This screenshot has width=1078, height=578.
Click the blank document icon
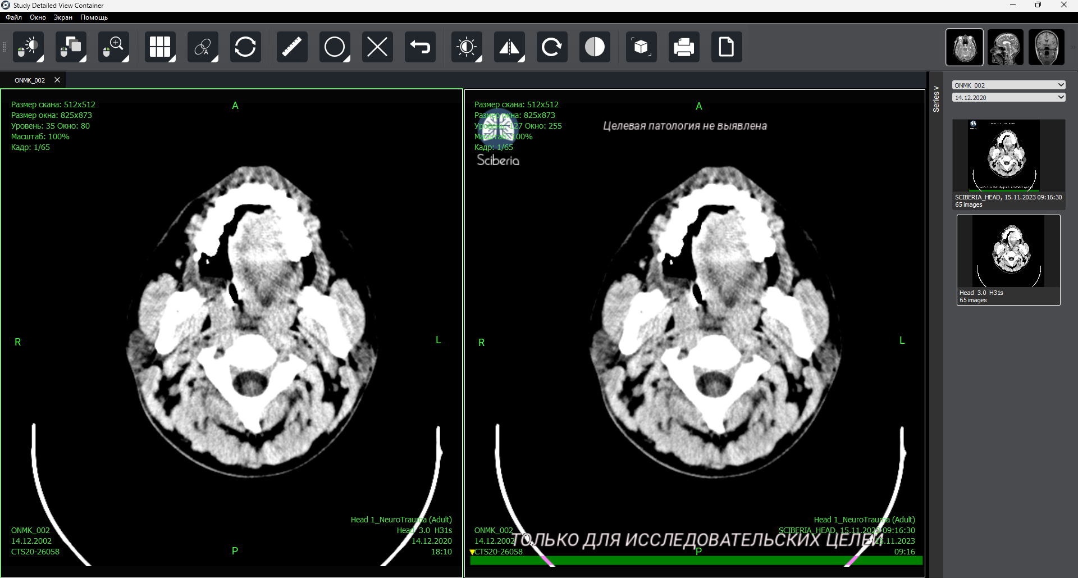[727, 47]
